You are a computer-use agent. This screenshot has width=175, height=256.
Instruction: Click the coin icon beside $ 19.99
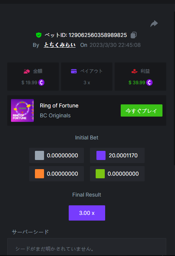pos(41,82)
